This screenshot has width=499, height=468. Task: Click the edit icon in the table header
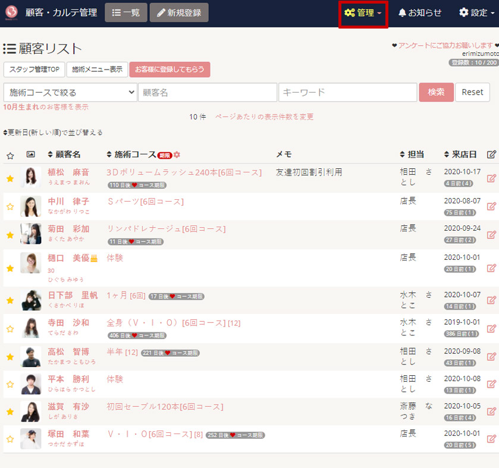pos(491,155)
